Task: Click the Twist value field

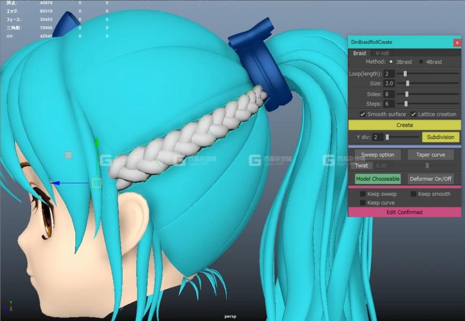Action: 383,166
